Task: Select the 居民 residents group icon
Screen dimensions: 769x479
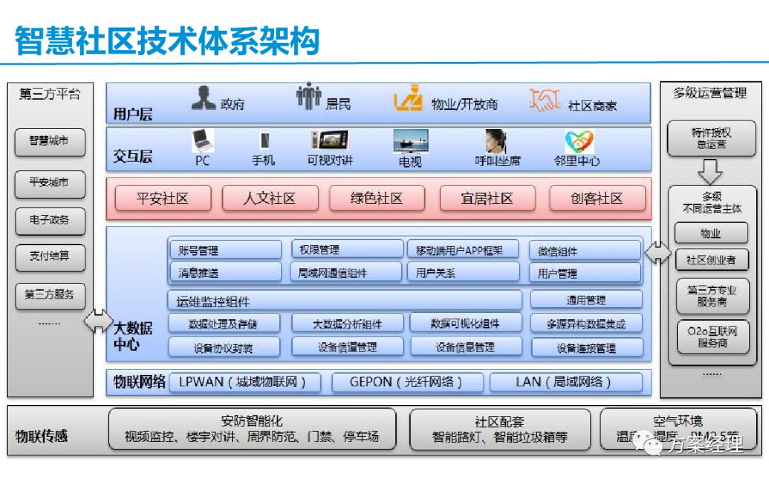Action: pyautogui.click(x=308, y=99)
